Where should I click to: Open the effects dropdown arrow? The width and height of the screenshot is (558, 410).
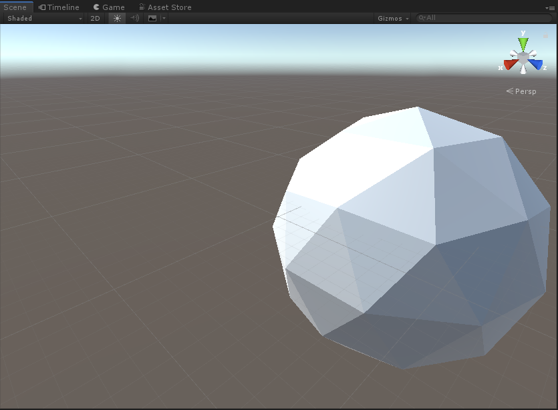(164, 19)
